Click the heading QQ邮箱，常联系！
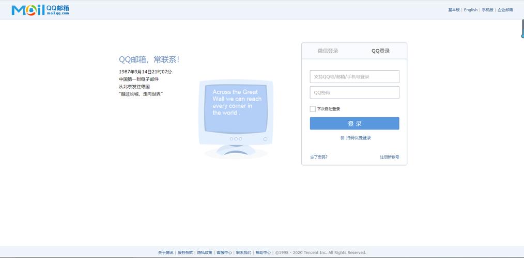Viewport: 524px width, 258px height. 149,60
